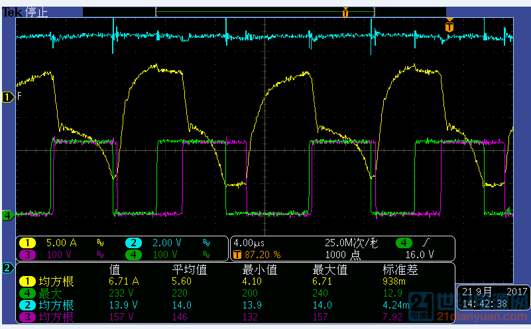Select the magenta channel 3 badge in the scale readout
531x329 pixels.
(27, 255)
